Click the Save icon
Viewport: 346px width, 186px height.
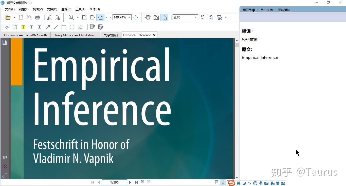(x=21, y=17)
